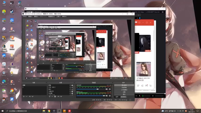The image size is (201, 113).
Task: Open File Explorer from the taskbar
Action: click(x=44, y=111)
